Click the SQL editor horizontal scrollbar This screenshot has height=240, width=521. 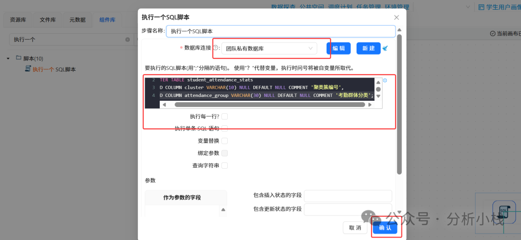click(270, 105)
